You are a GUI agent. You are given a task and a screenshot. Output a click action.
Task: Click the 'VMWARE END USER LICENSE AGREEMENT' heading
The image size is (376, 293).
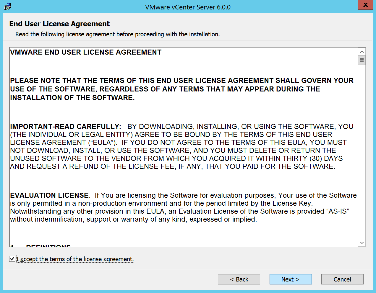click(x=86, y=52)
